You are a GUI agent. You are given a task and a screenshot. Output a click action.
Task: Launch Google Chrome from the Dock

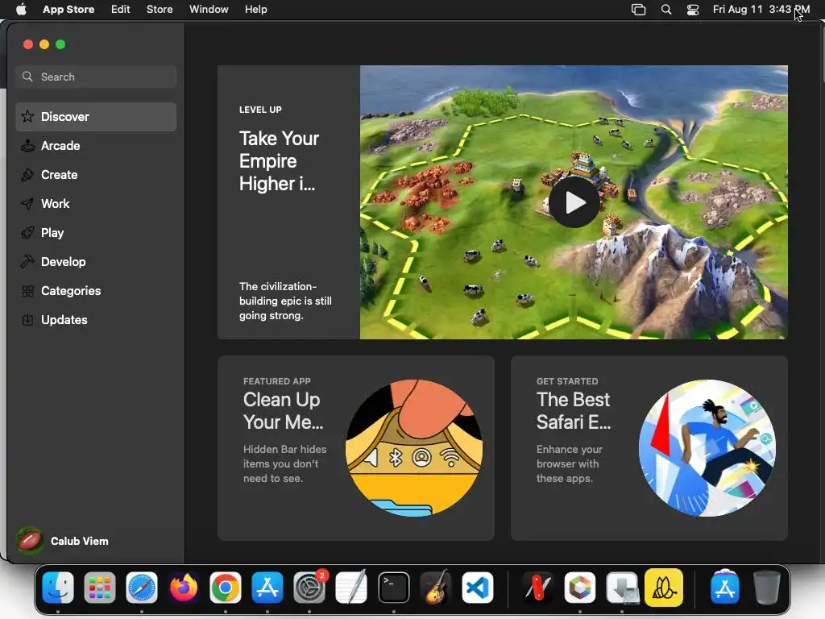point(226,588)
